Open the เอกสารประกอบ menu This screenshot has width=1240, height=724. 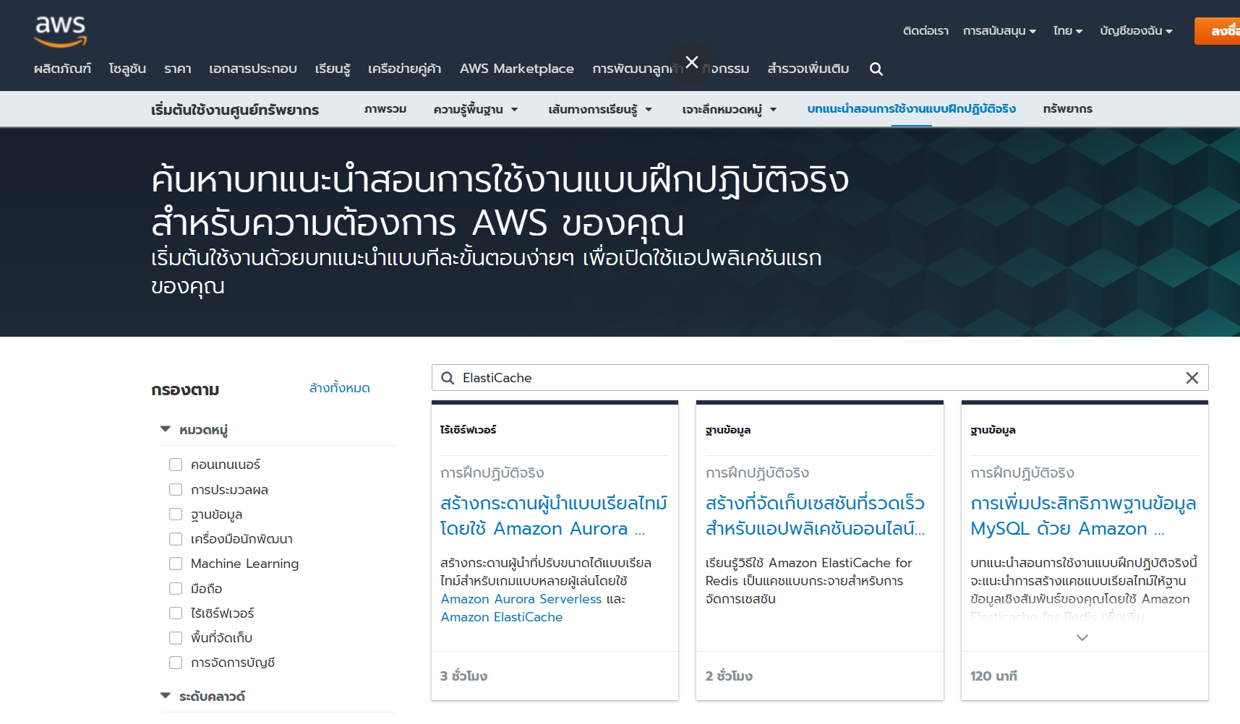[x=253, y=69]
